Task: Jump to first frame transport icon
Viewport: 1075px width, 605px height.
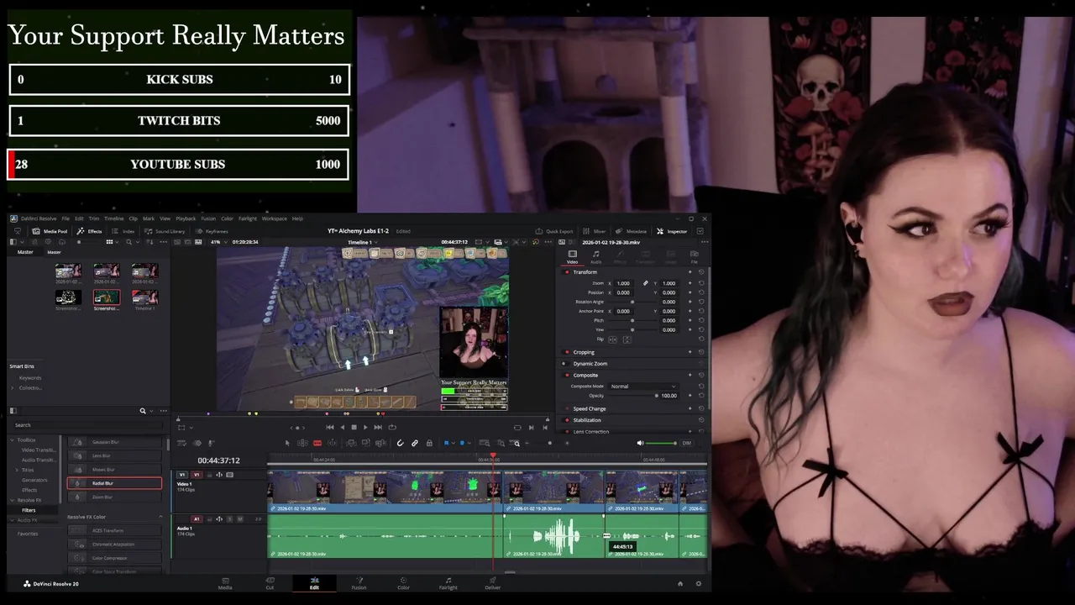Action: (x=330, y=427)
